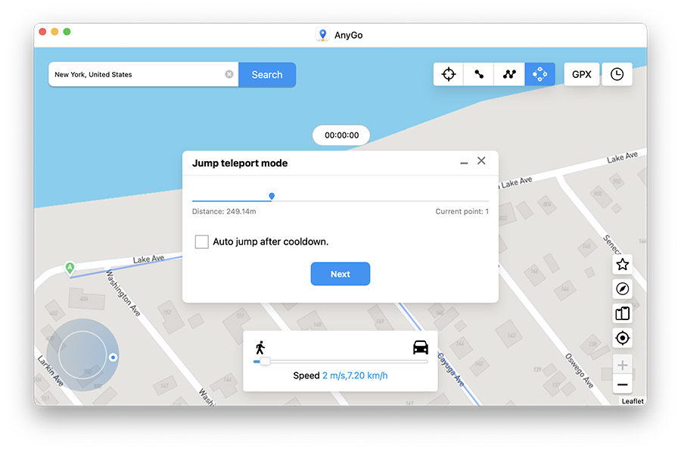This screenshot has width=681, height=451.
Task: Open favorites with the star icon
Action: tap(622, 264)
